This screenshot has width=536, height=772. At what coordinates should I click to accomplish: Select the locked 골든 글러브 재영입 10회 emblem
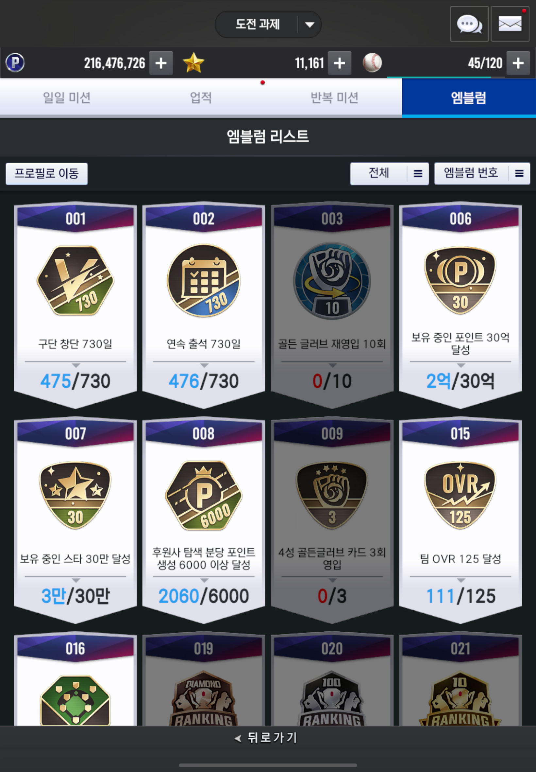coord(332,305)
